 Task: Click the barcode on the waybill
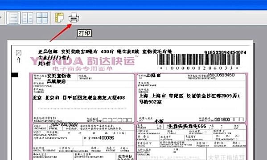point(199,60)
